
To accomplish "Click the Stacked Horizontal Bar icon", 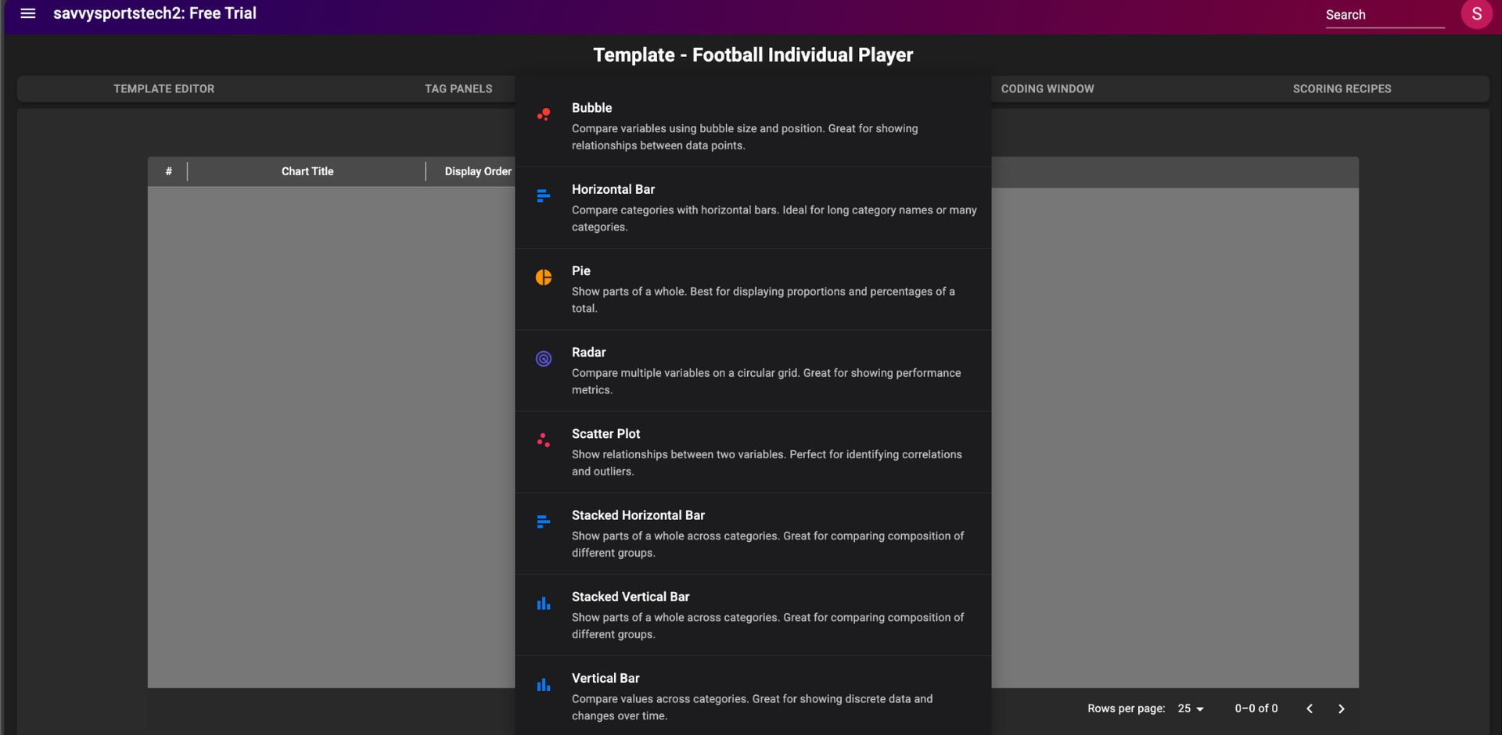I will [544, 522].
